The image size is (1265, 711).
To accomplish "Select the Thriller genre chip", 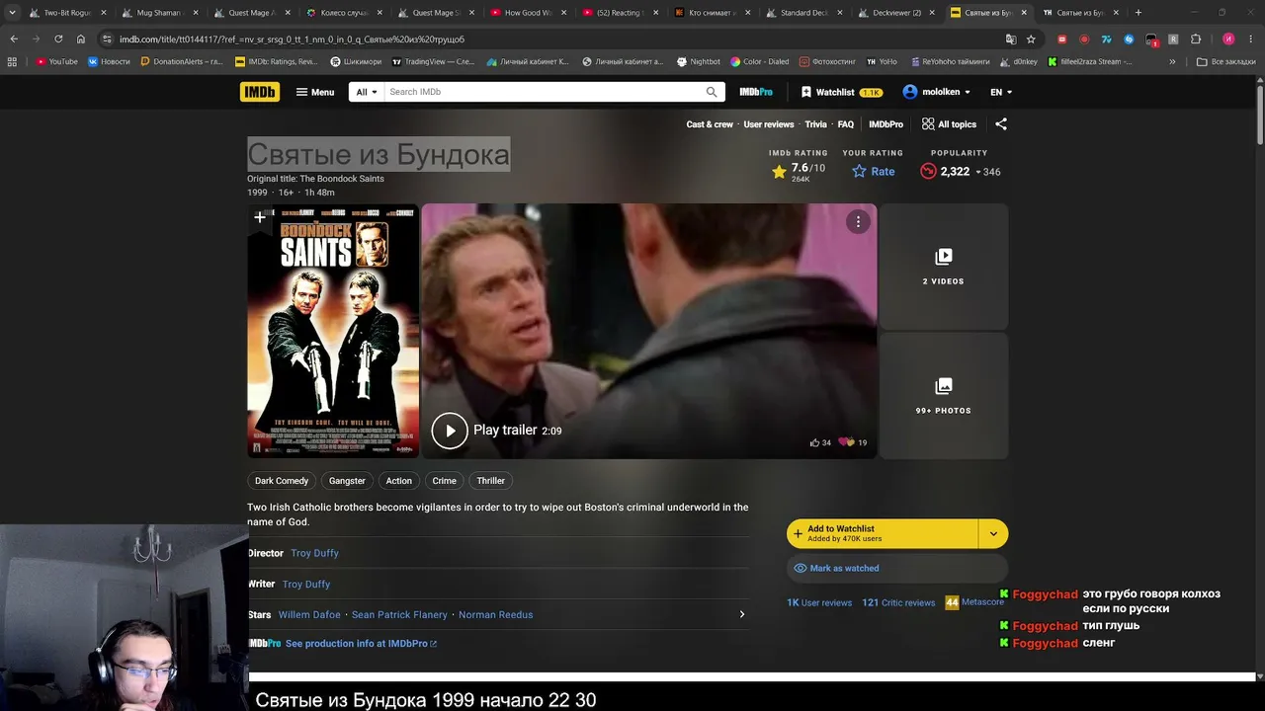I will pyautogui.click(x=491, y=481).
